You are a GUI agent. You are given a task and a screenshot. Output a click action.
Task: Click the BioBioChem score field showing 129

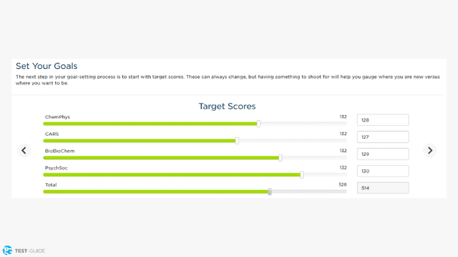pyautogui.click(x=383, y=154)
